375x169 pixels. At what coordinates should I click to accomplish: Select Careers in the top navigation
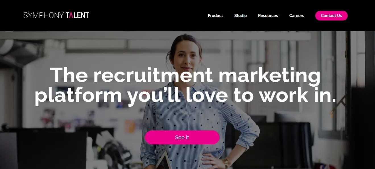point(297,16)
